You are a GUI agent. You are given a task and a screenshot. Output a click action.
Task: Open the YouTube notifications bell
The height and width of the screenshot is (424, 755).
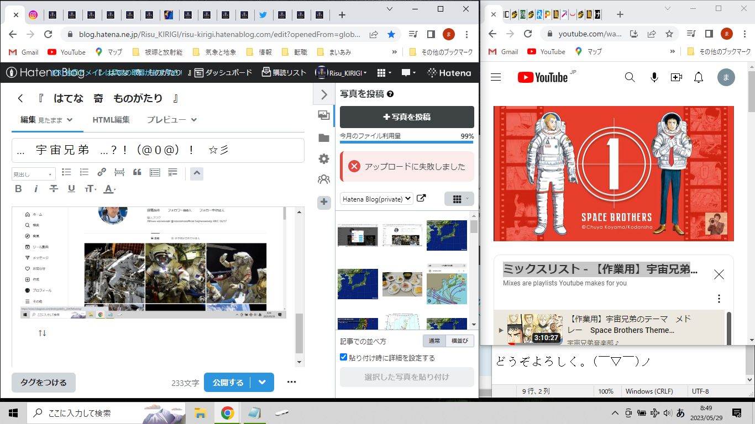click(699, 77)
